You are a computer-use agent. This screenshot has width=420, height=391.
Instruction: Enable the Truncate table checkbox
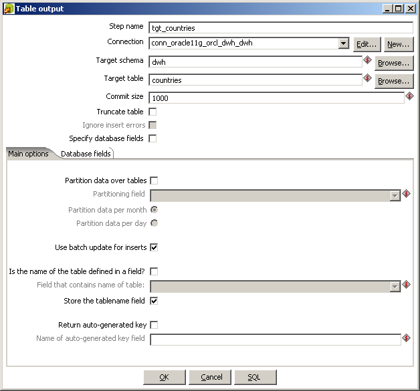[x=152, y=112]
